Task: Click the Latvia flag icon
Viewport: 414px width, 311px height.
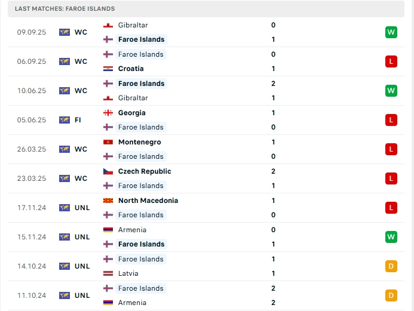Action: (108, 273)
